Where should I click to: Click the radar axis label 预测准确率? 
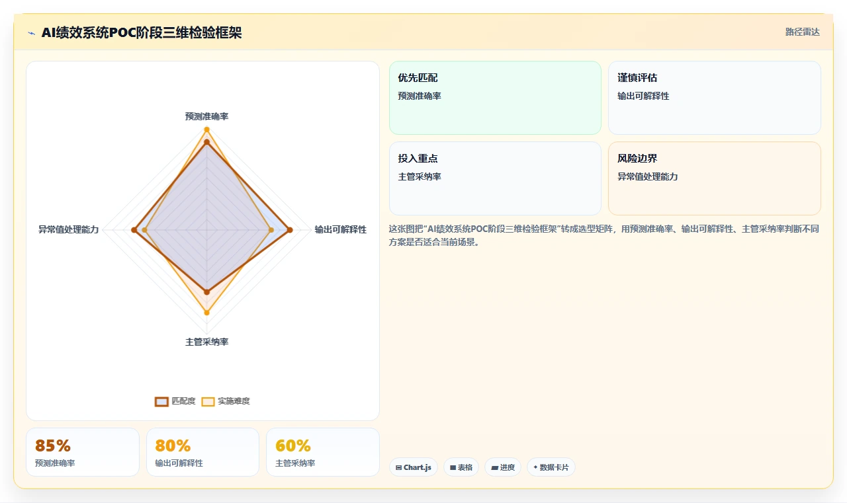click(206, 116)
